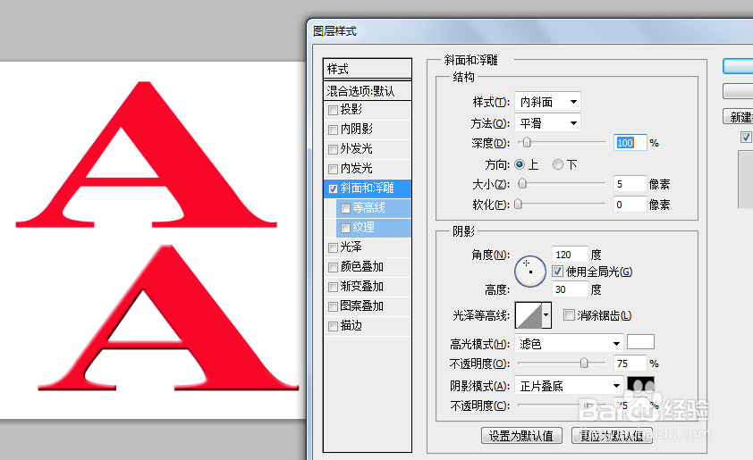Click the 大小 slider handle
The image size is (753, 460).
tap(522, 184)
